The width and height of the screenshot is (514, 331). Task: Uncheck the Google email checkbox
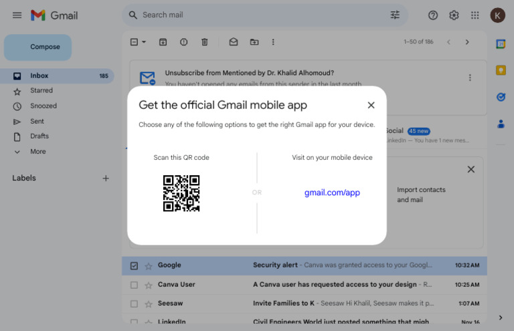(x=134, y=266)
